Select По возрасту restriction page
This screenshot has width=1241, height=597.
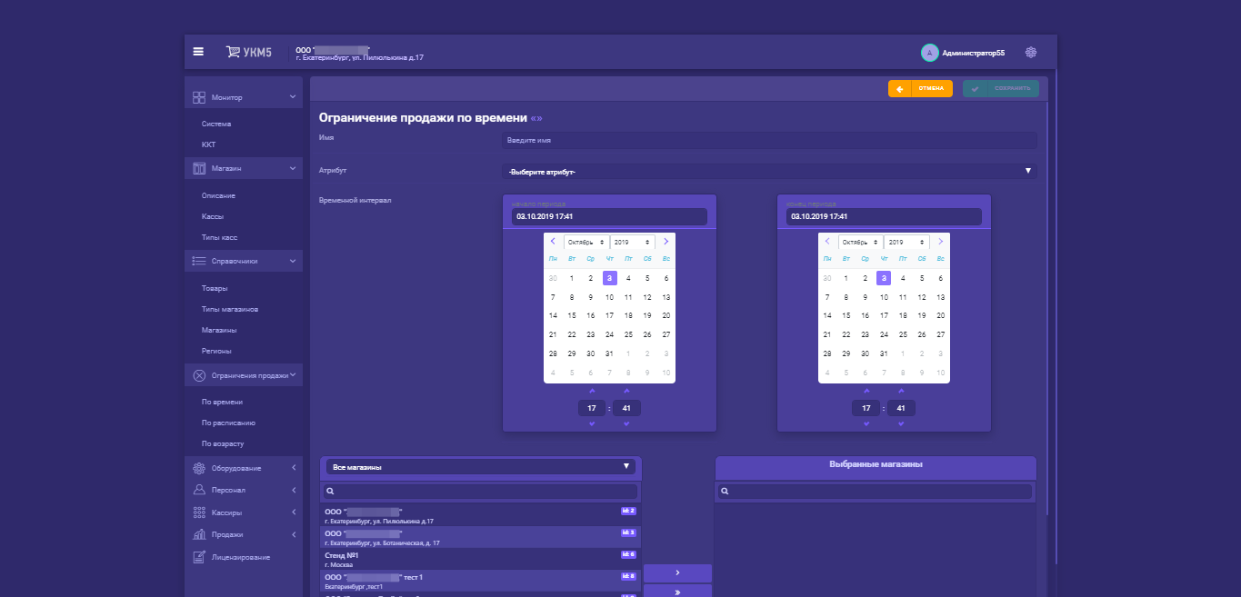(x=223, y=443)
